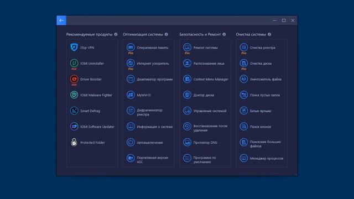Click the Интернет ускоритель label
This screenshot has height=199, width=354.
pos(153,64)
